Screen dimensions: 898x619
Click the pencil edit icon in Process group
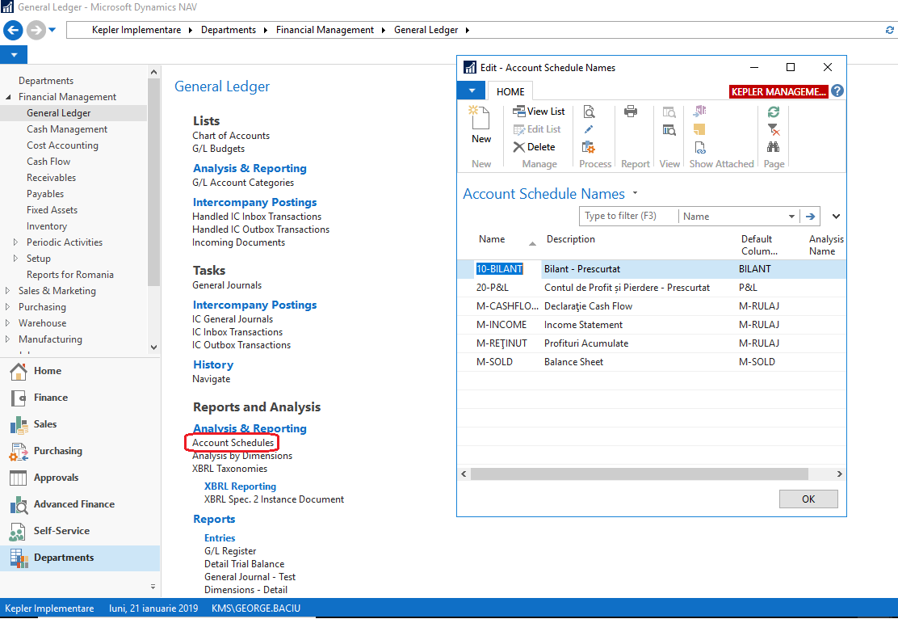589,129
